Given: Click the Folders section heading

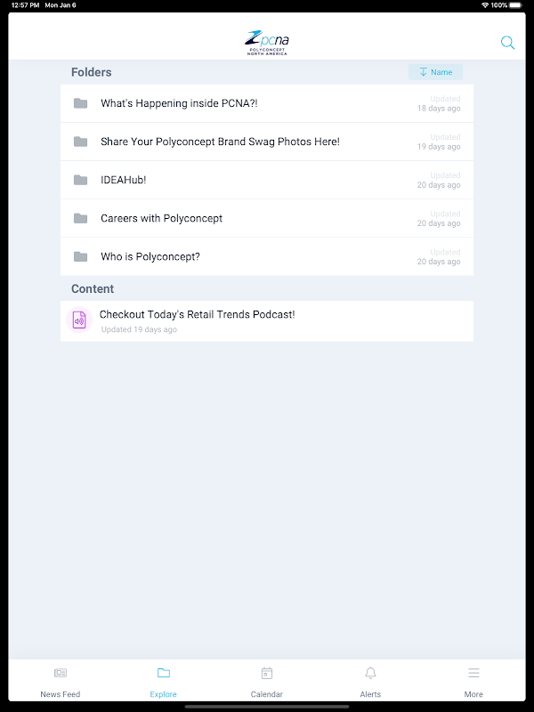Looking at the screenshot, I should pyautogui.click(x=92, y=72).
